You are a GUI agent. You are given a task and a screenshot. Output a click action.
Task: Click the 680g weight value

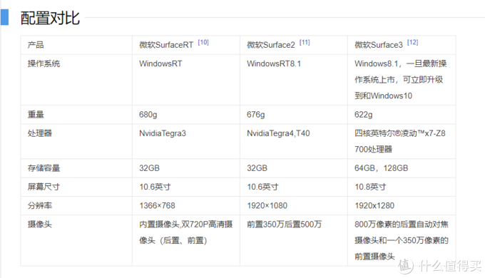(148, 115)
